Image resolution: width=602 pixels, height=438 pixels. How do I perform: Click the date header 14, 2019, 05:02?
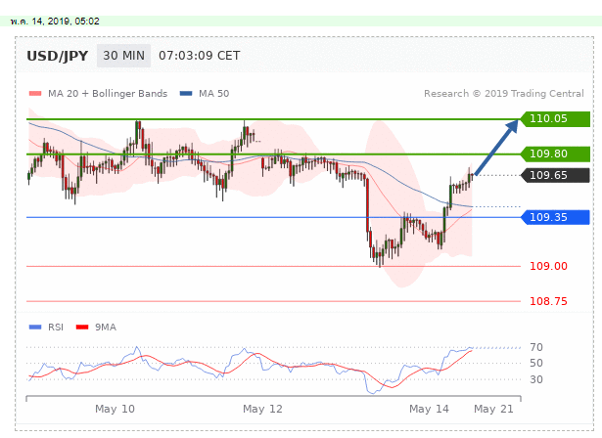pyautogui.click(x=55, y=22)
